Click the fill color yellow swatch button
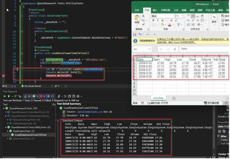Screen dimensions: 230x159 click(x=162, y=25)
